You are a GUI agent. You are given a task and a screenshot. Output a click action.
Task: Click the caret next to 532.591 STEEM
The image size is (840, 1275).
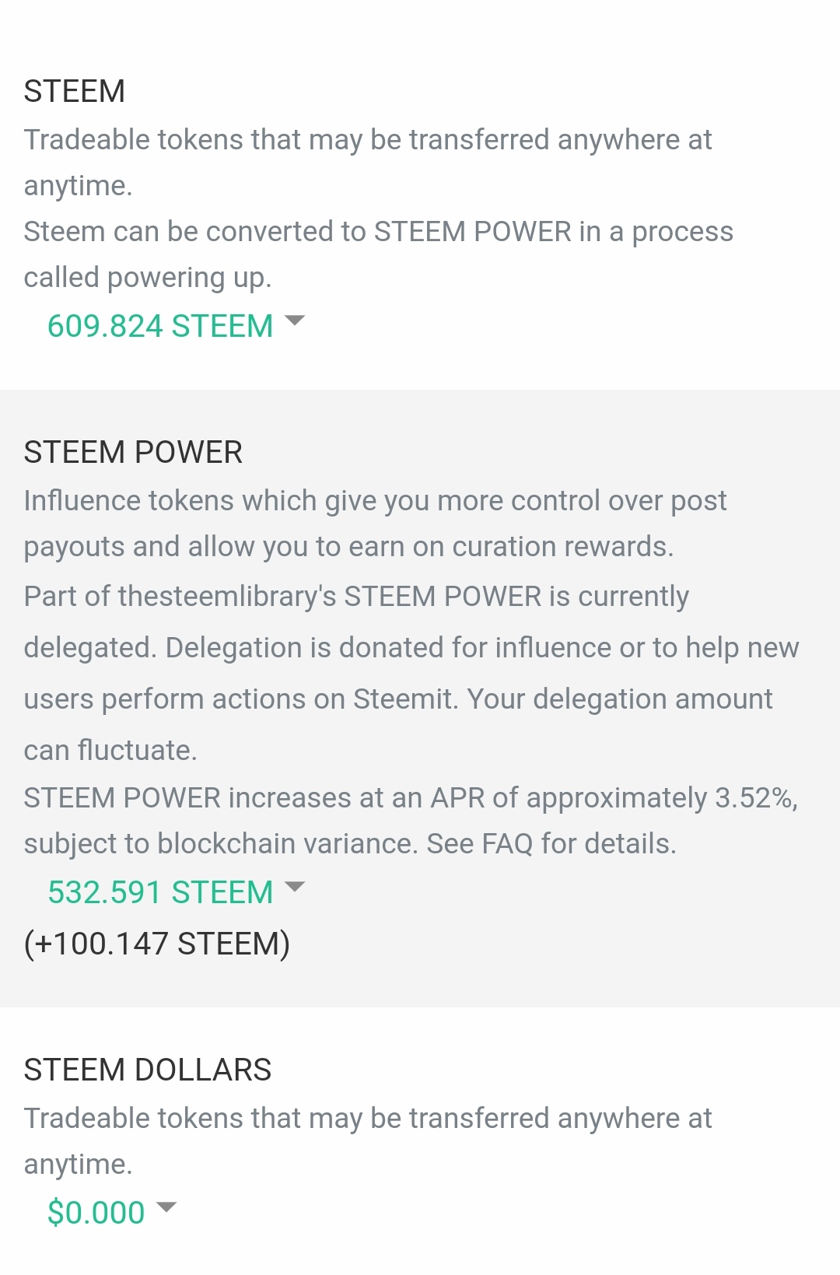[295, 887]
